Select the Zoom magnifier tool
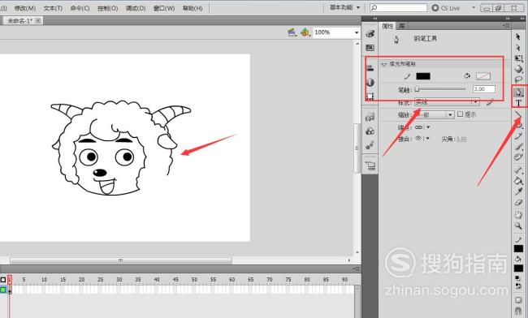The width and height of the screenshot is (528, 318). click(x=518, y=226)
